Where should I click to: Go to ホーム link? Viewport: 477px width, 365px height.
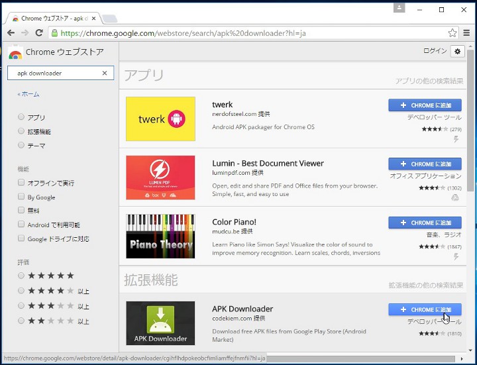[x=28, y=94]
